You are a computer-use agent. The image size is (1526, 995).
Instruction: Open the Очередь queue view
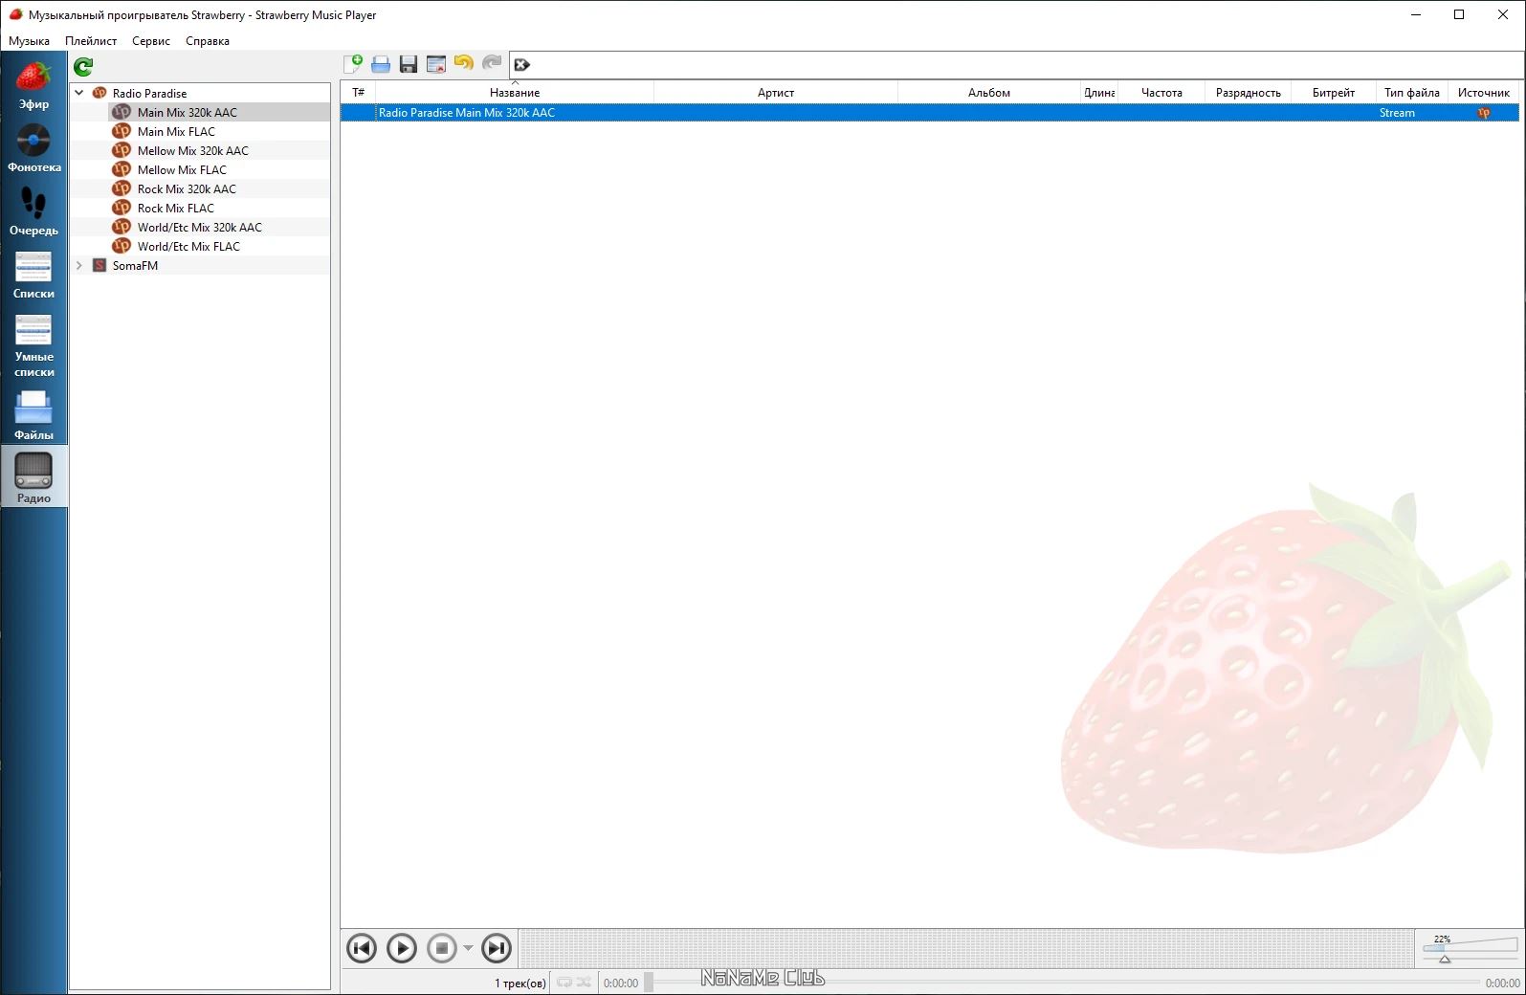tap(33, 211)
